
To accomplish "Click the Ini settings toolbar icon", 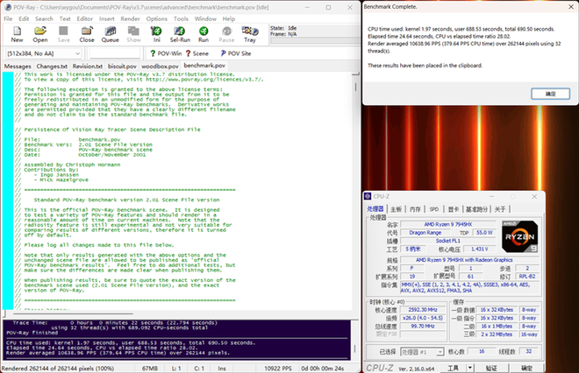I will tap(157, 33).
